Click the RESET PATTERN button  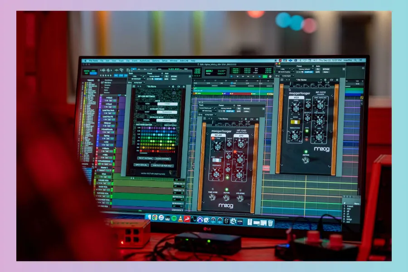pos(145,157)
